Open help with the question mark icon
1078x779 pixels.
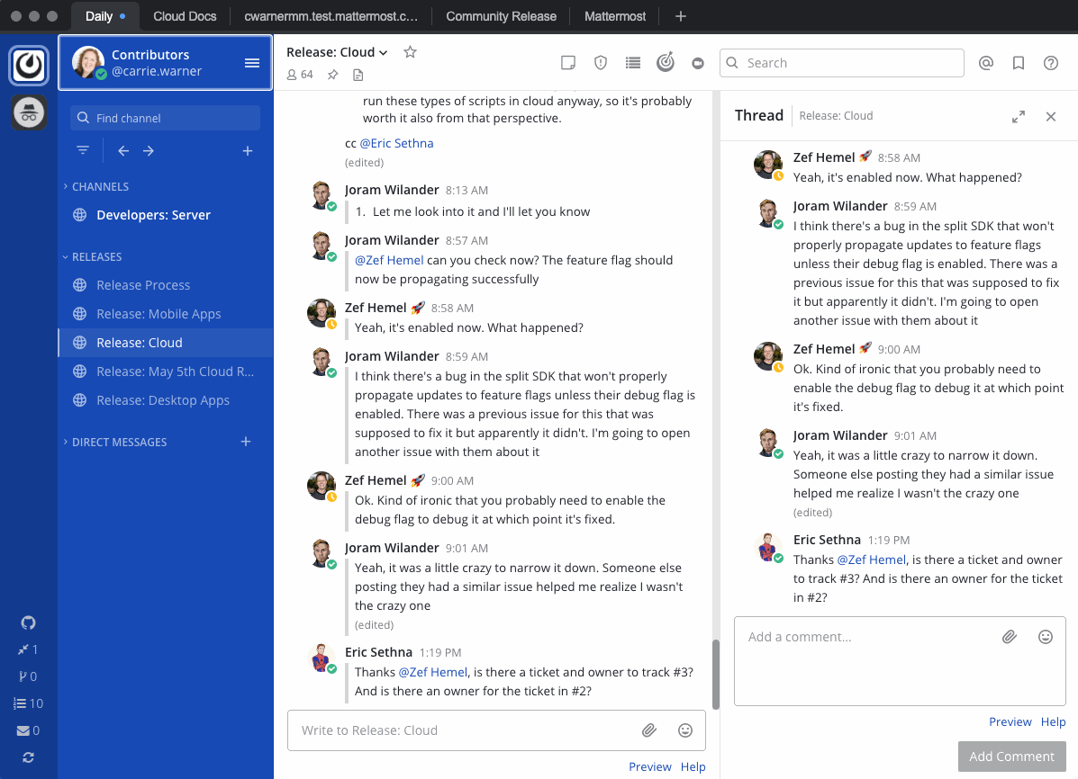[1051, 62]
